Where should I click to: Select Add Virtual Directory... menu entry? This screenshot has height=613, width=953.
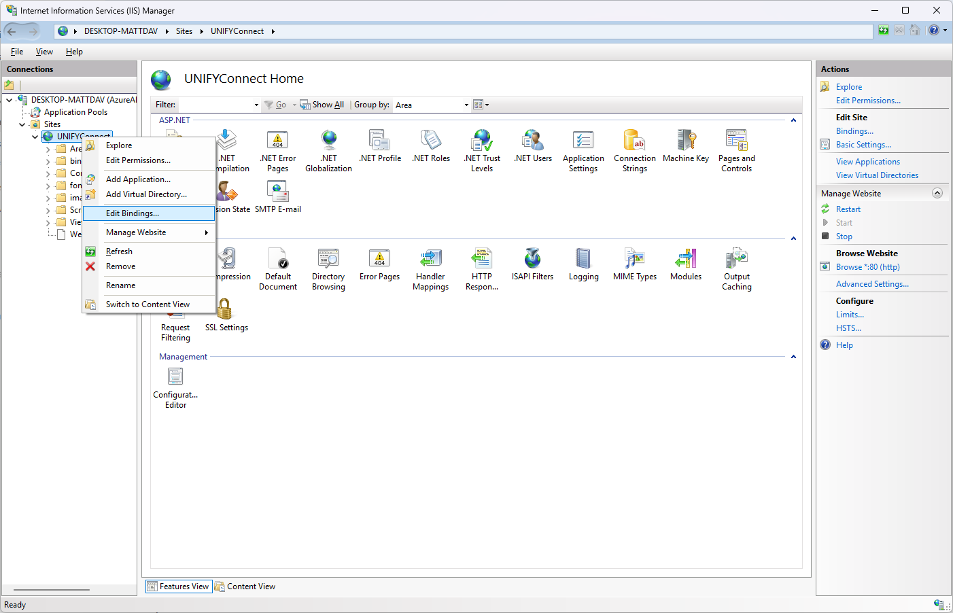pos(149,194)
